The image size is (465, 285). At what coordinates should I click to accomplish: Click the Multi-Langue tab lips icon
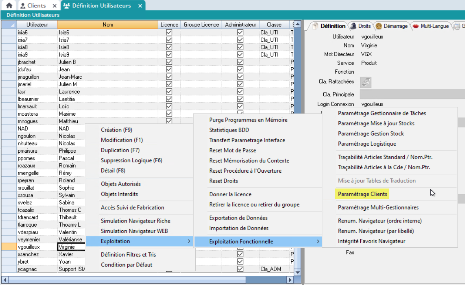[x=416, y=26]
